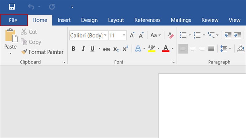This screenshot has height=138, width=246.
Task: Click the Format Painter button
Action: pos(42,52)
